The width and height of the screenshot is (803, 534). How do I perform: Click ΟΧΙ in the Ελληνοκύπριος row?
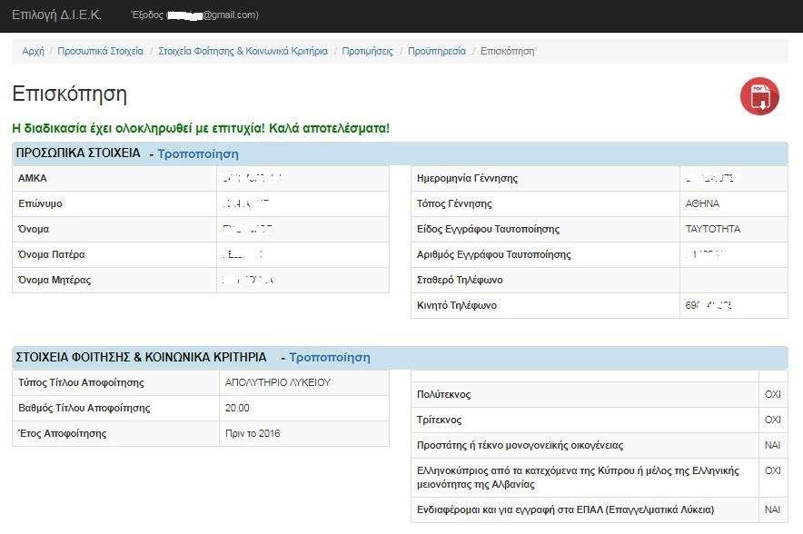[772, 470]
